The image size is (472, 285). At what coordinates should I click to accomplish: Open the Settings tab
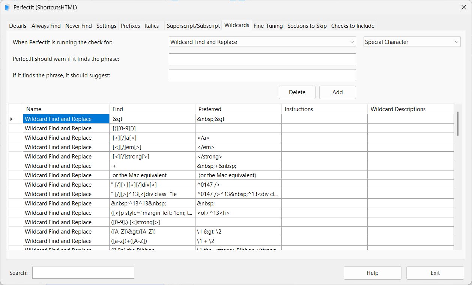coord(106,26)
